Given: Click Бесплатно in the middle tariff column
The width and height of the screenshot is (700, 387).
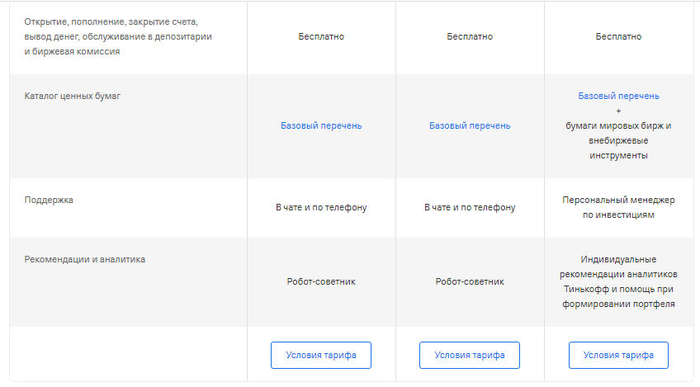Looking at the screenshot, I should (x=470, y=36).
